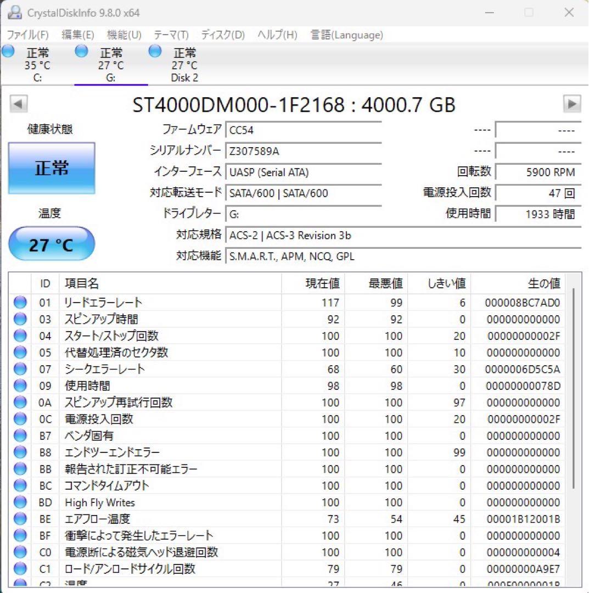Click the status orb for row C0 電源断による磁気ヘッド退避回数
Image resolution: width=589 pixels, height=593 pixels.
[20, 552]
